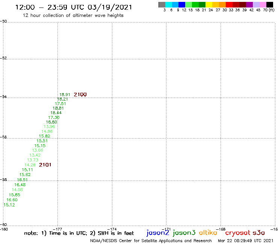Click the 17.39 wave height reading
Viewport: 278px width, 244px height.
click(54, 117)
